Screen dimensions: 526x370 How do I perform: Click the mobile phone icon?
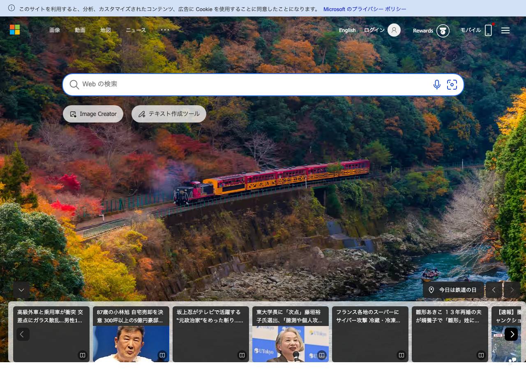coord(488,30)
